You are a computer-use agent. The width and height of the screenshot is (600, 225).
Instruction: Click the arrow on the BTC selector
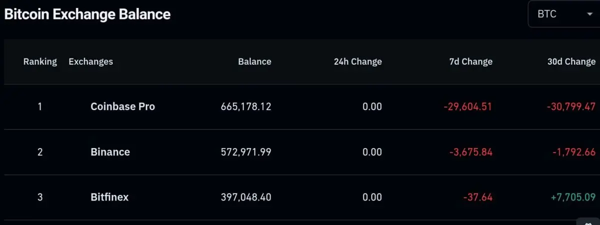[x=589, y=14]
